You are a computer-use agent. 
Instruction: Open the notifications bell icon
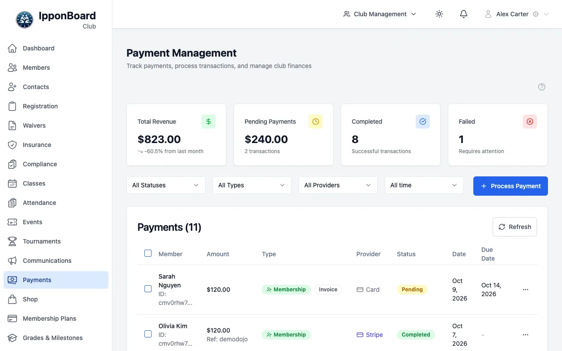[x=464, y=14]
